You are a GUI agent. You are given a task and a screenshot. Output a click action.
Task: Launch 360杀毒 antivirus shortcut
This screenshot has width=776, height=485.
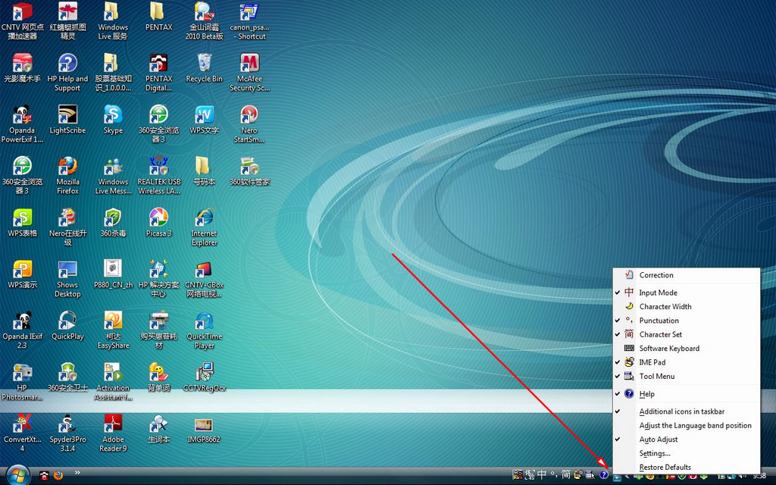pos(113,223)
